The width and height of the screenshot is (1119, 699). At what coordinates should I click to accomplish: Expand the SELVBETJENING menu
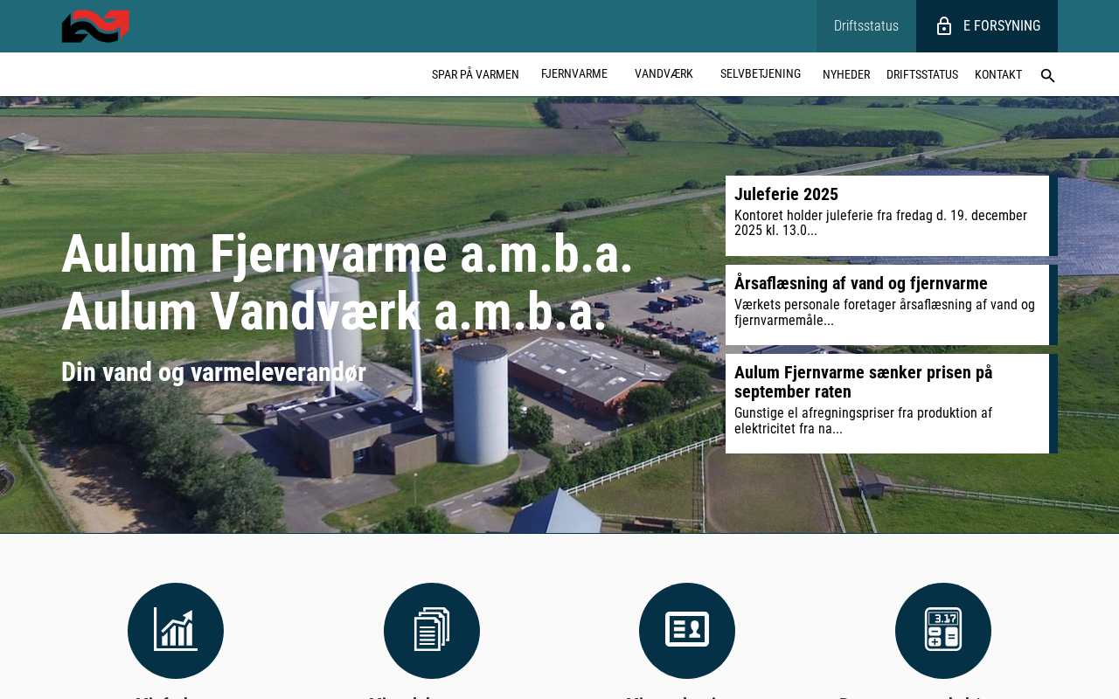click(x=761, y=74)
